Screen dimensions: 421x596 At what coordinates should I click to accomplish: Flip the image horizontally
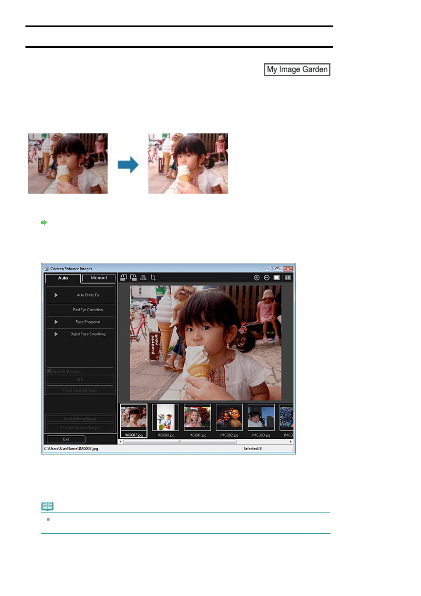click(x=143, y=278)
